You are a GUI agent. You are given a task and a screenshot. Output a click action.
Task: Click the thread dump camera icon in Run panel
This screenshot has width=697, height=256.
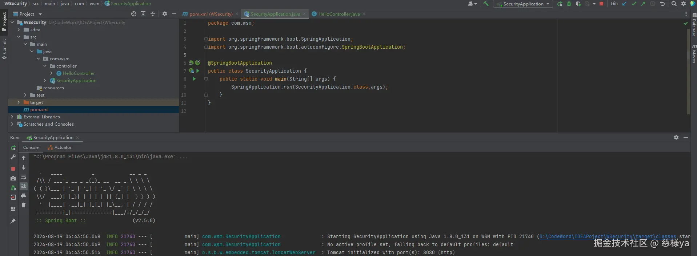13,178
